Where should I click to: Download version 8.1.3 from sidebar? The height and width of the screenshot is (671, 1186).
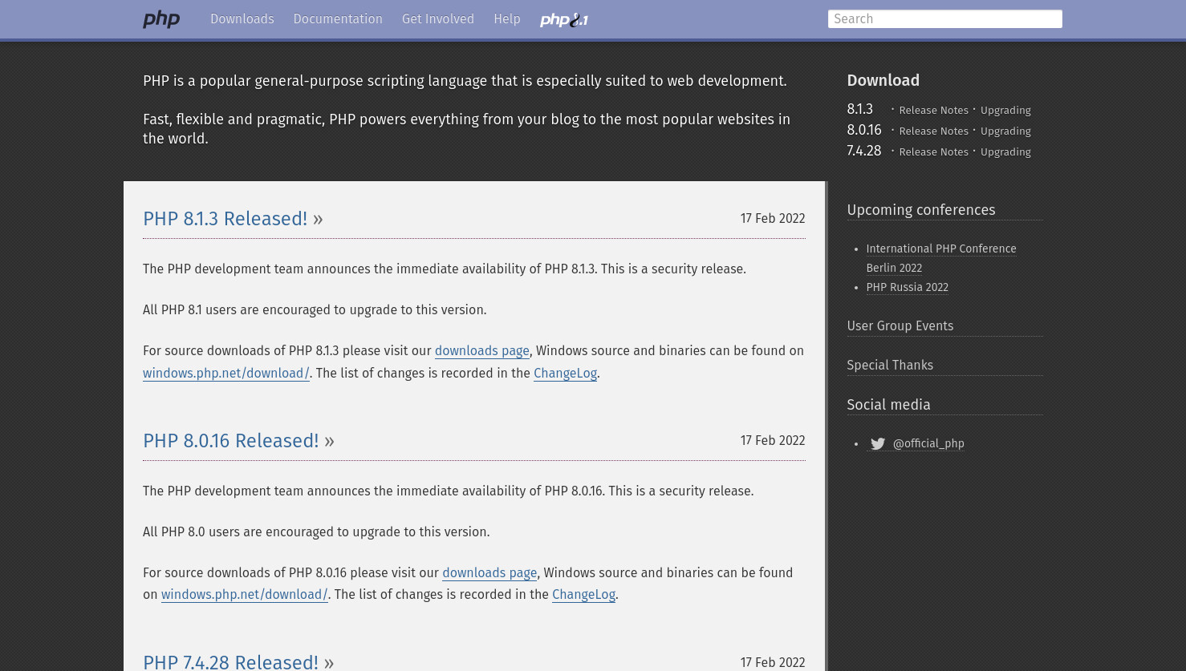[x=859, y=110]
